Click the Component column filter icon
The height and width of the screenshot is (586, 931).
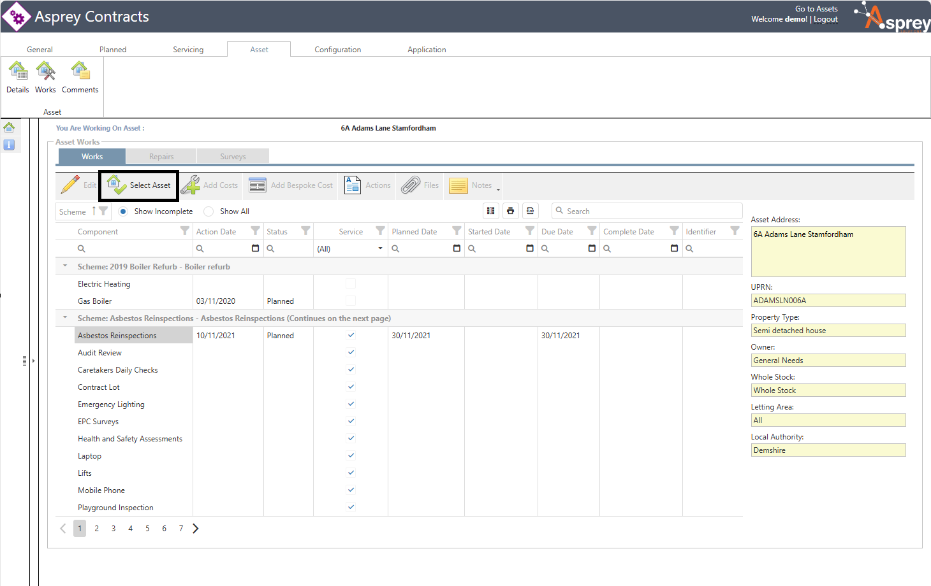tap(185, 231)
